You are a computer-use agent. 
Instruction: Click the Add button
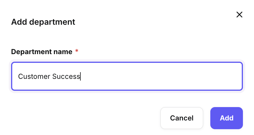(x=226, y=118)
